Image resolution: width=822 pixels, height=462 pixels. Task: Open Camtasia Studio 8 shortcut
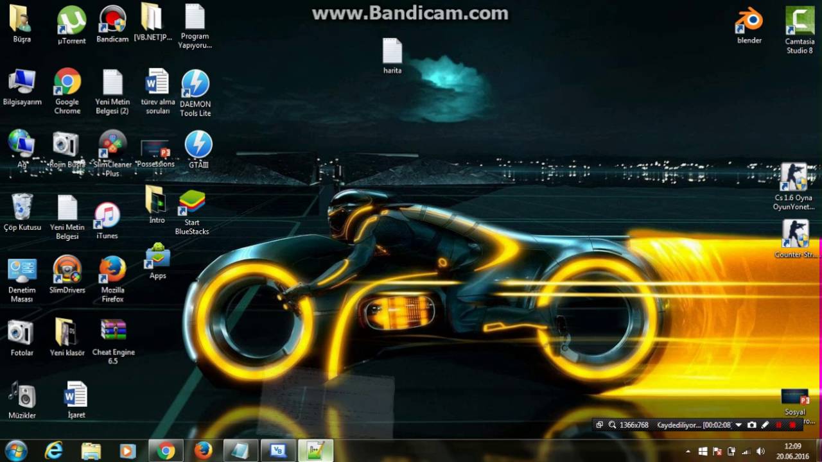tap(800, 30)
